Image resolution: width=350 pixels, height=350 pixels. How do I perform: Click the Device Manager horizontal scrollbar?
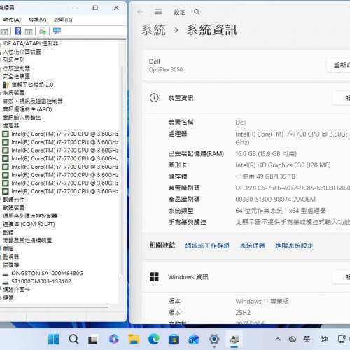pos(54,307)
